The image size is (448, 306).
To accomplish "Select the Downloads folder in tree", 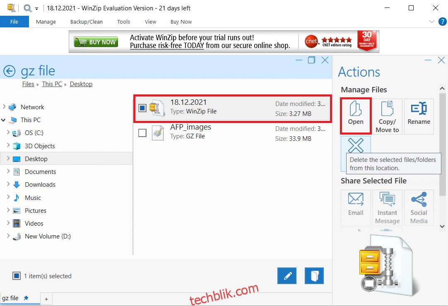I will pos(40,185).
